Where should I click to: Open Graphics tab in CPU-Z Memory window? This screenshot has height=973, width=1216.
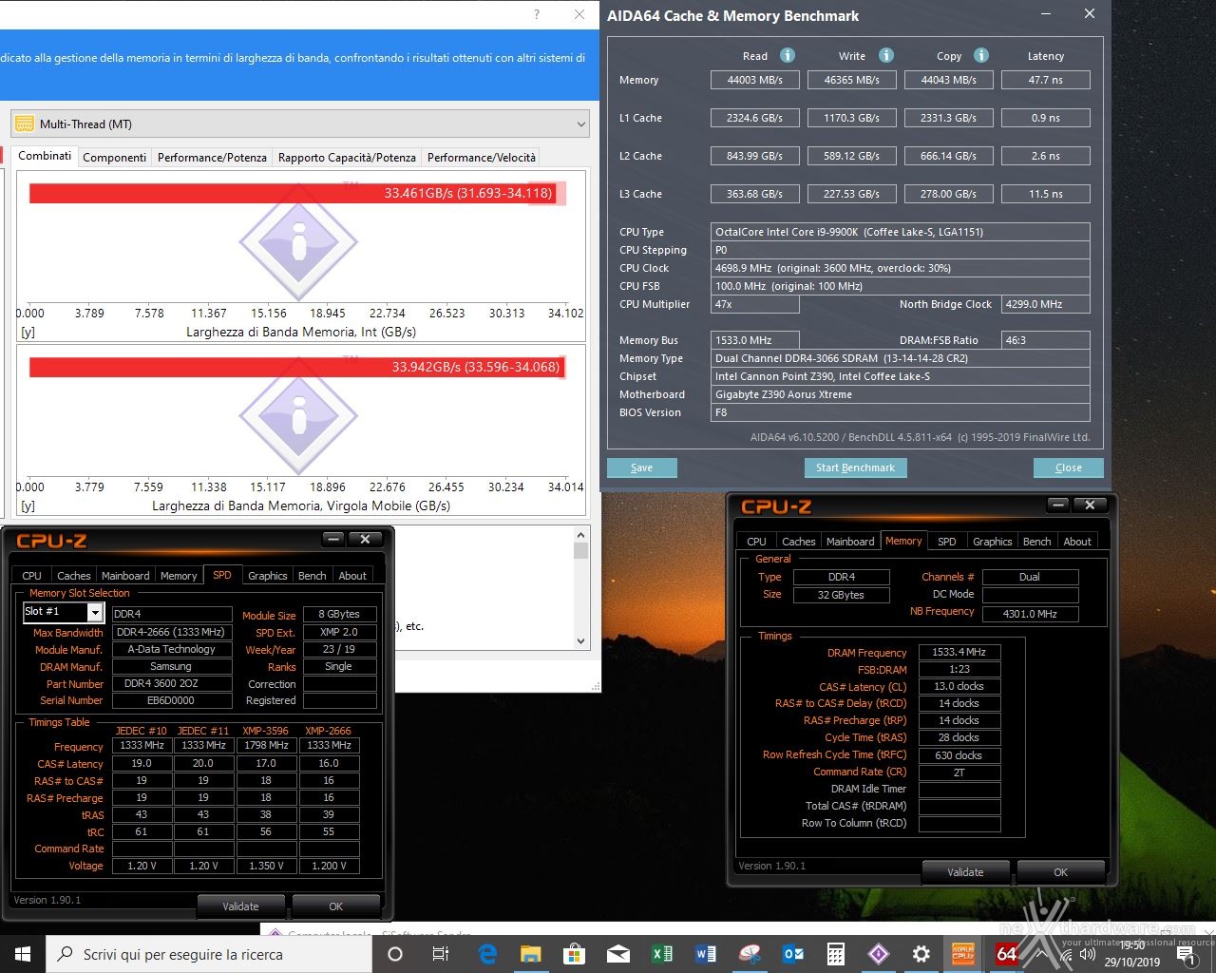(x=993, y=542)
